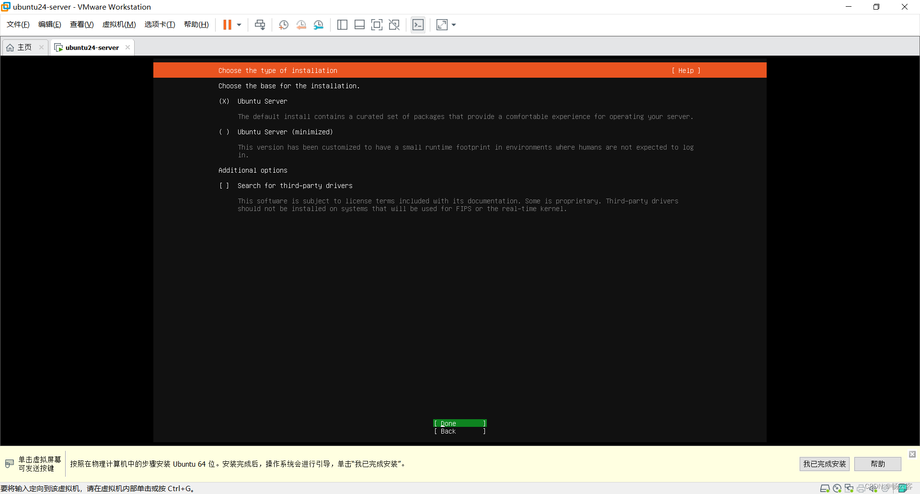This screenshot has width=920, height=494.
Task: Expand the stretch display dropdown arrow
Action: pyautogui.click(x=454, y=25)
